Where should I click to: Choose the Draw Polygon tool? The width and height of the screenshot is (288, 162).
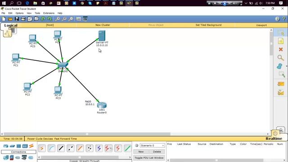pos(279,66)
